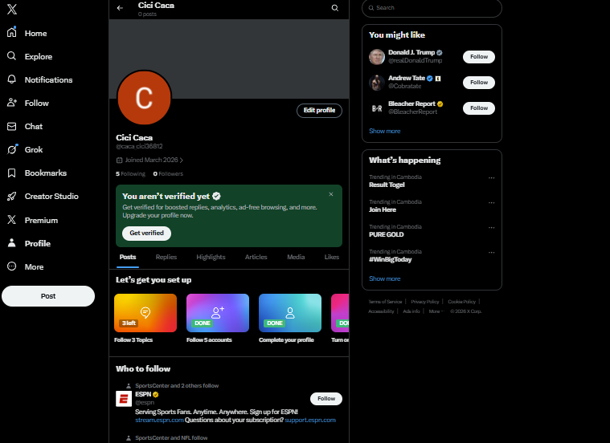Click the Post button

(48, 296)
